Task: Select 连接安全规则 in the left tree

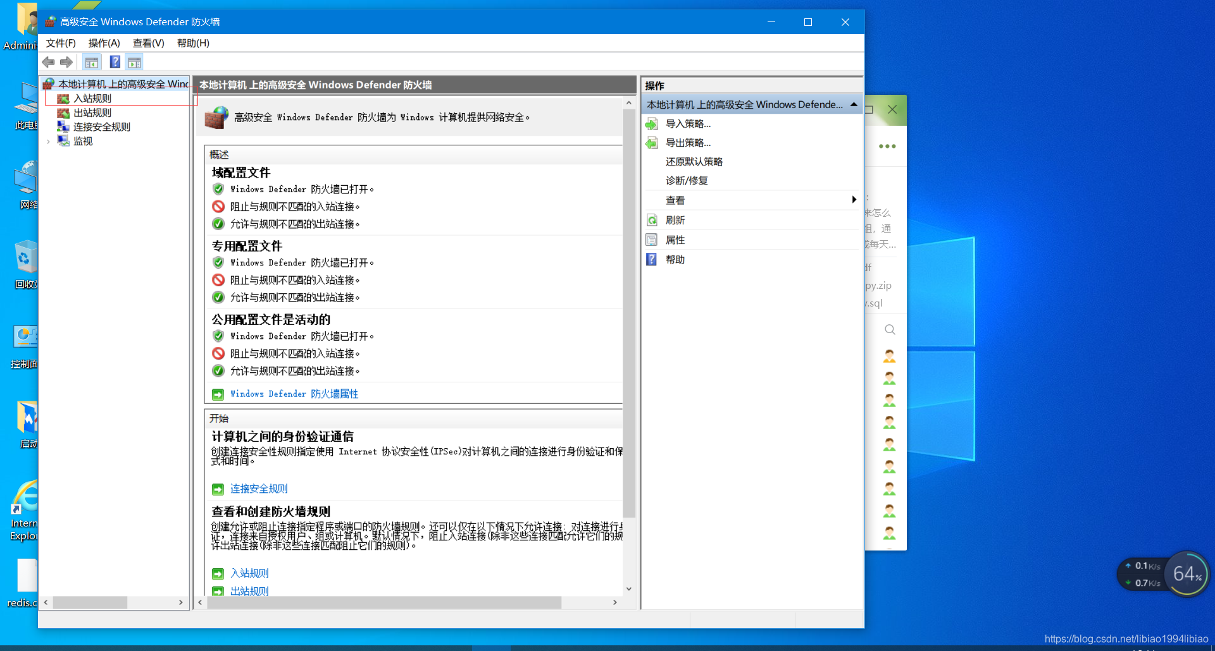Action: coord(102,127)
